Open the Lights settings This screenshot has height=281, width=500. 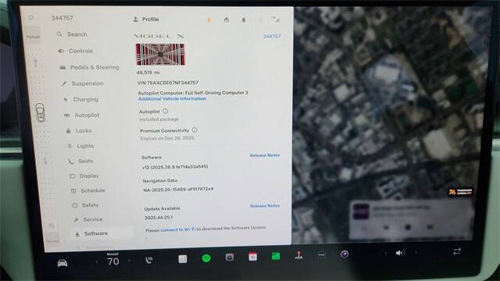[x=80, y=146]
